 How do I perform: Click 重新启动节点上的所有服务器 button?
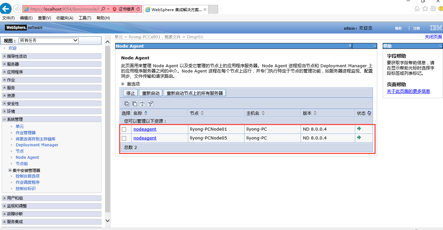[195, 93]
